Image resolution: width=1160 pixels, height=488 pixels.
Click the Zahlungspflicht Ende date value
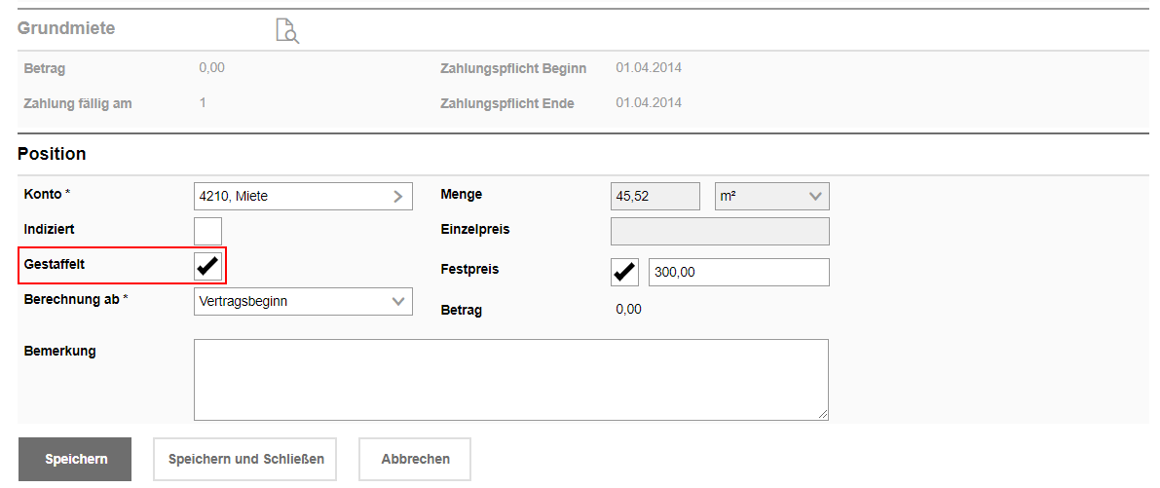click(x=649, y=103)
